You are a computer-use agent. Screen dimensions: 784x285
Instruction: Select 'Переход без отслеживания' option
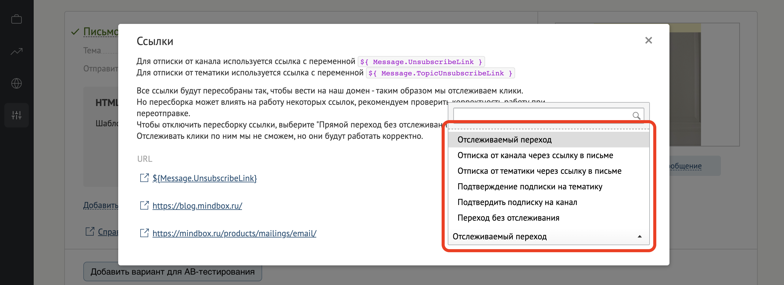pos(548,218)
